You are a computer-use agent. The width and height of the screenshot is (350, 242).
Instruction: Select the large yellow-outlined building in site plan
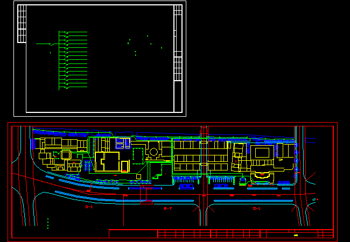[x=107, y=161]
